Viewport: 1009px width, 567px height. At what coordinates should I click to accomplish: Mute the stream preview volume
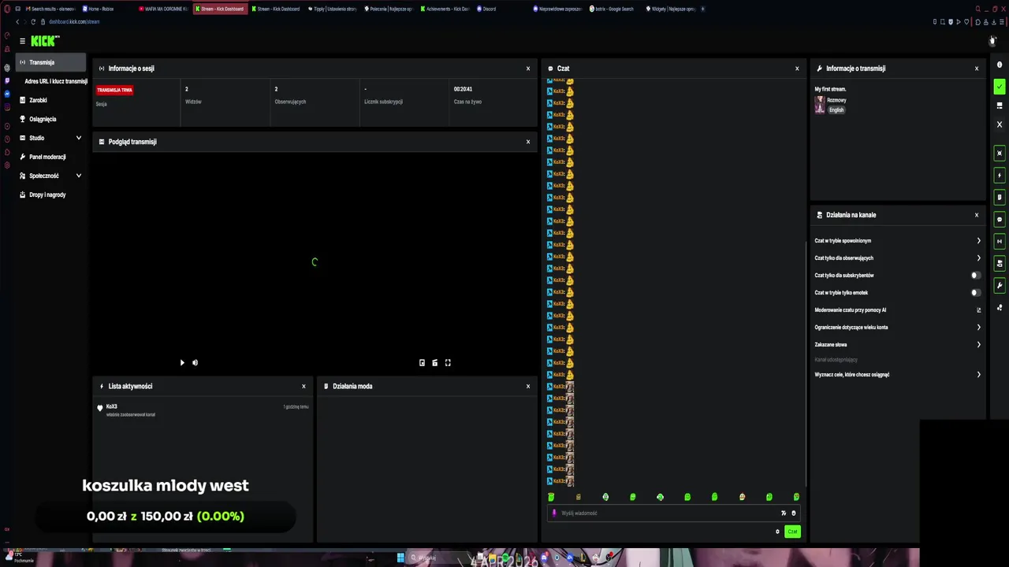[x=195, y=363]
